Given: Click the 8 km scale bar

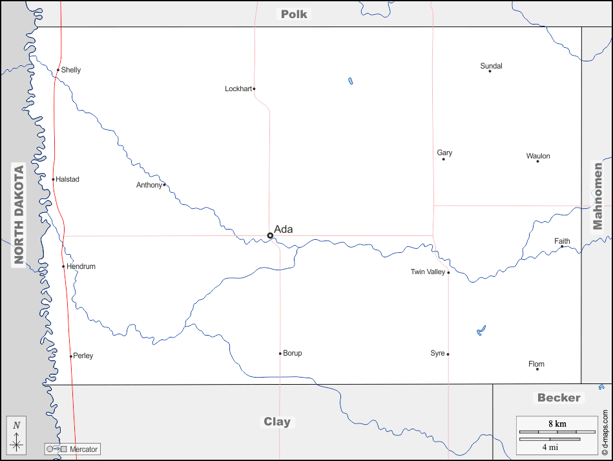Looking at the screenshot, I should [x=557, y=431].
